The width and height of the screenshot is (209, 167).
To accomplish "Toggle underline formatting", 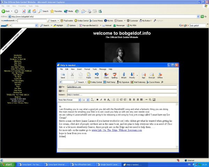I will [x=104, y=100].
